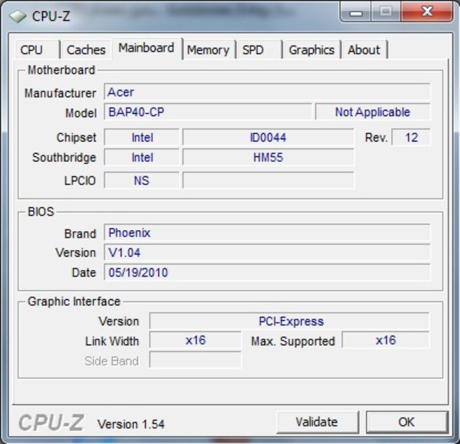Close the CPU-Z window

pos(427,12)
